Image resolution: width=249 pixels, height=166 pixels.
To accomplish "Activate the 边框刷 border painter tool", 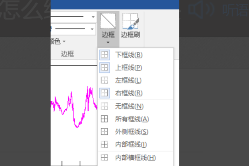I will [131, 25].
